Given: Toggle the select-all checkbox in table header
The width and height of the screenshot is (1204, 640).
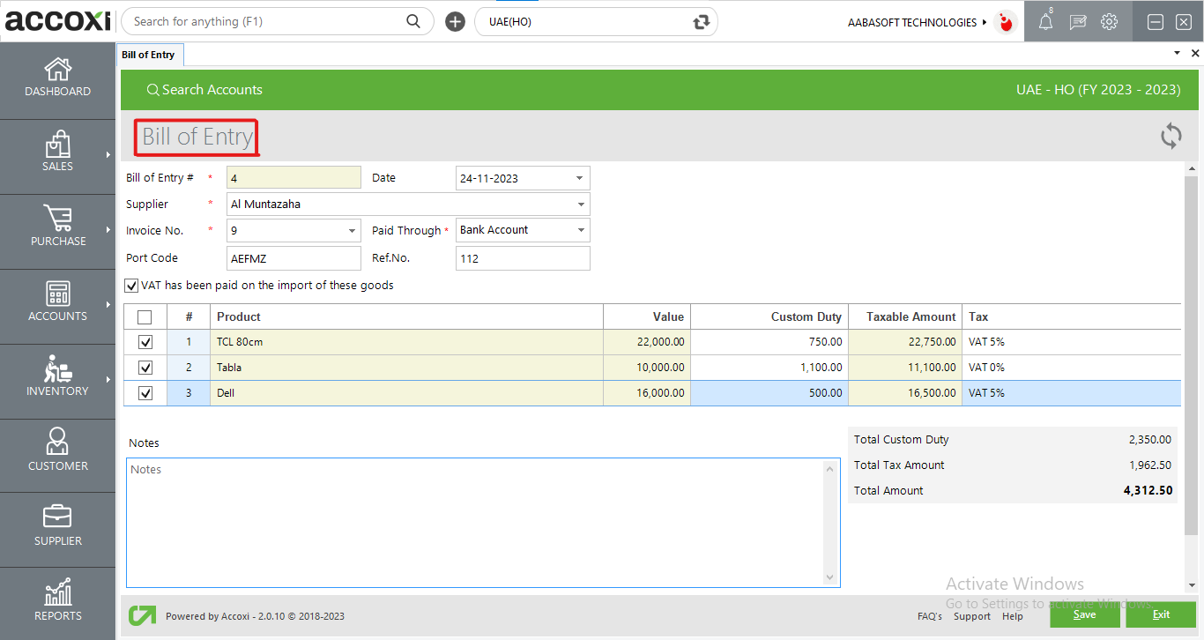Looking at the screenshot, I should pos(145,317).
